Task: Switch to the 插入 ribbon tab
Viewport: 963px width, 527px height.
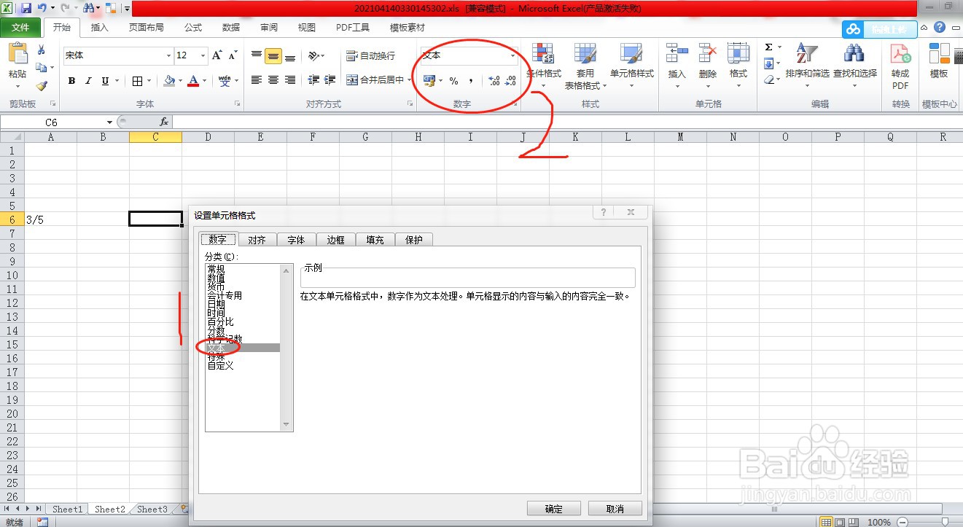Action: pos(99,28)
